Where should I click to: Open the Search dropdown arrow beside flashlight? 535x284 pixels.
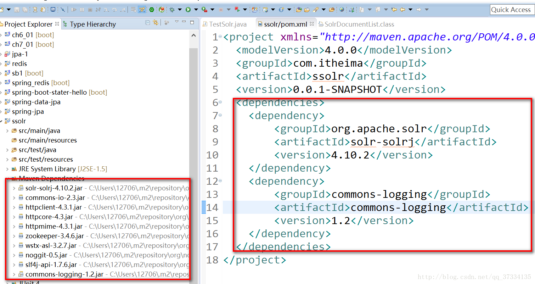point(323,10)
